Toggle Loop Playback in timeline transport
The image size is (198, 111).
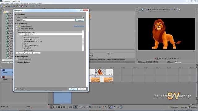52,107
